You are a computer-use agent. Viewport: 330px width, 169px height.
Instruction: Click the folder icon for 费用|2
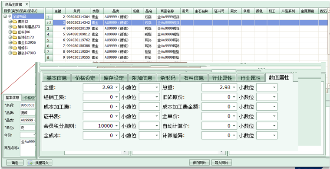click(x=15, y=22)
